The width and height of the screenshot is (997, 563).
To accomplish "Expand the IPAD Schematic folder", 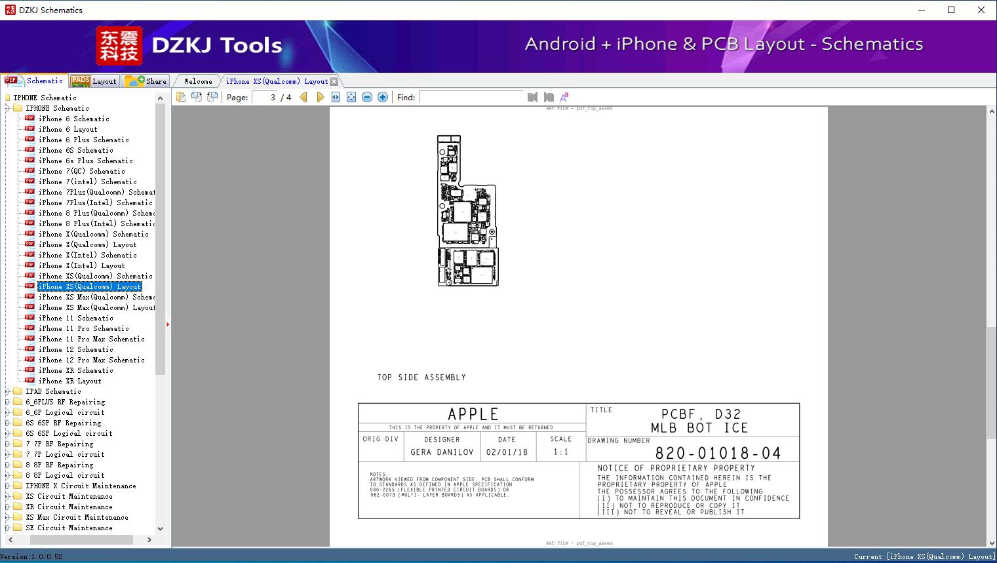I will [7, 391].
